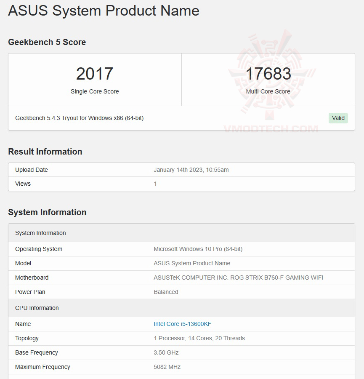Select the Result Information section header
Image resolution: width=364 pixels, height=379 pixels.
click(45, 152)
